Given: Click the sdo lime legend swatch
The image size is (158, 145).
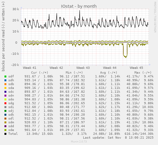Looking at the screenshot, I should 5,99.
